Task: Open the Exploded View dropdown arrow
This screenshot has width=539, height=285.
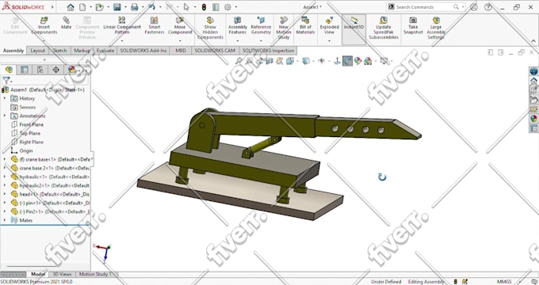Action: coord(329,40)
